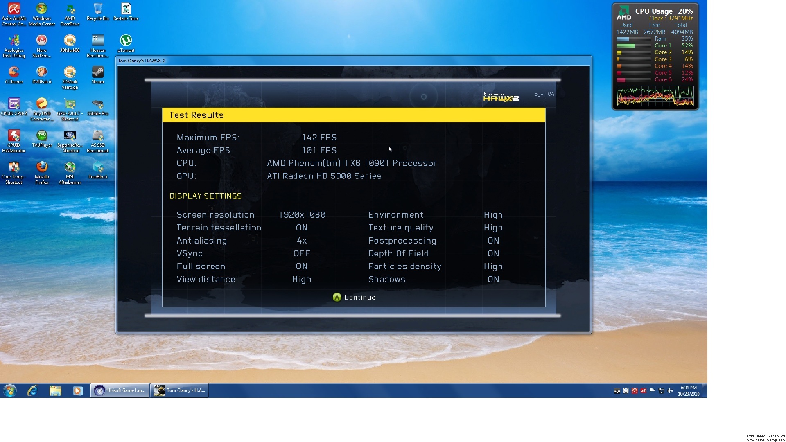This screenshot has height=442, width=786.
Task: Open Avira AntiVir Control Center desktop icon
Action: click(14, 15)
